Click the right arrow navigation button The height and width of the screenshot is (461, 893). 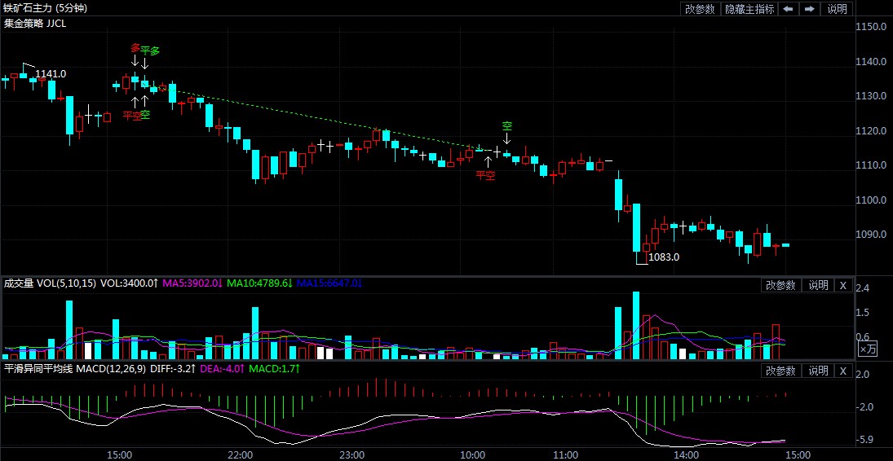[809, 8]
